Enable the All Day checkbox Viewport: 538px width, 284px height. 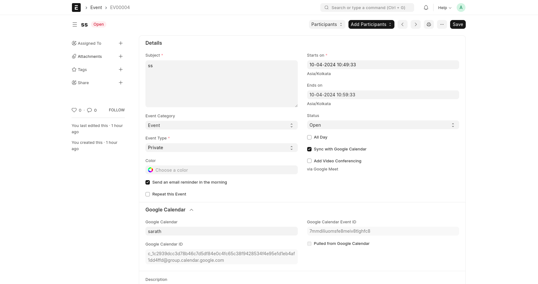click(309, 137)
